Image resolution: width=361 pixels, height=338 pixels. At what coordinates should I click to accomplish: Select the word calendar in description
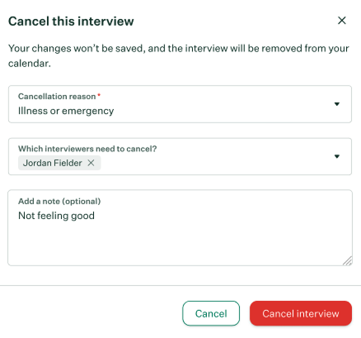28,64
